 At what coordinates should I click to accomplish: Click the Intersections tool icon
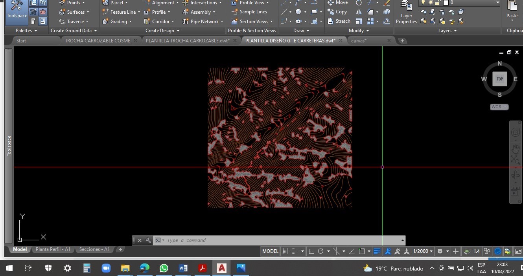tap(186, 3)
